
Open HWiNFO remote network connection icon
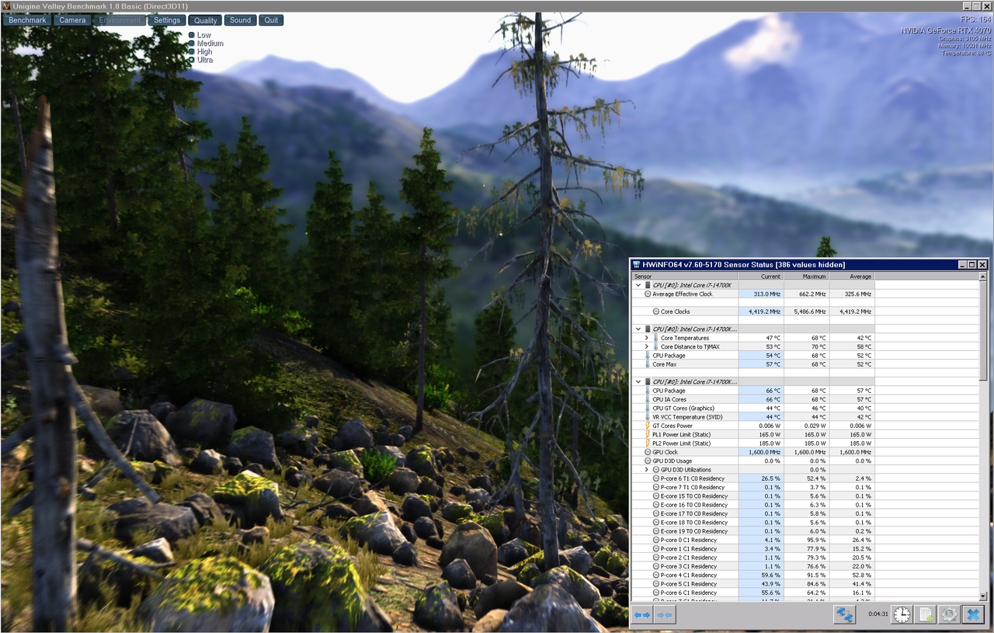(x=844, y=614)
